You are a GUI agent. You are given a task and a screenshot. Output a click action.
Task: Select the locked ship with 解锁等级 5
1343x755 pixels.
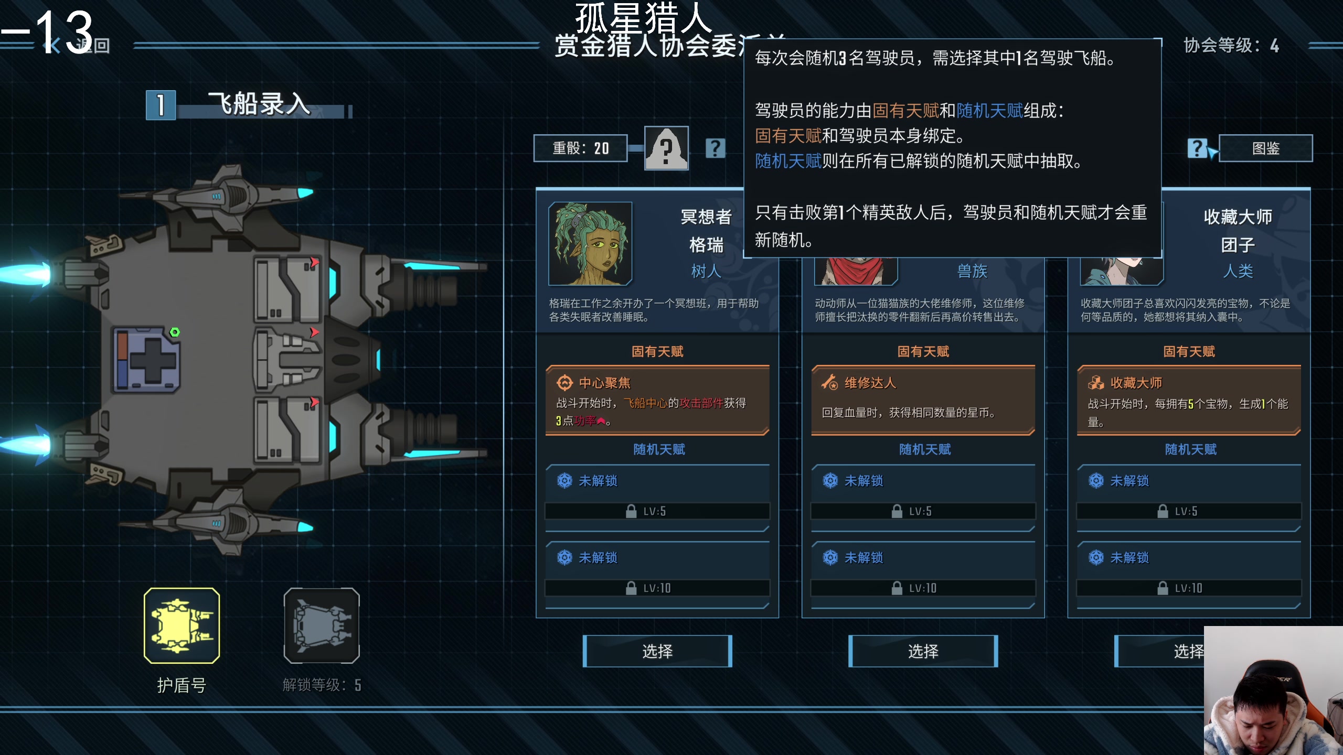point(322,625)
